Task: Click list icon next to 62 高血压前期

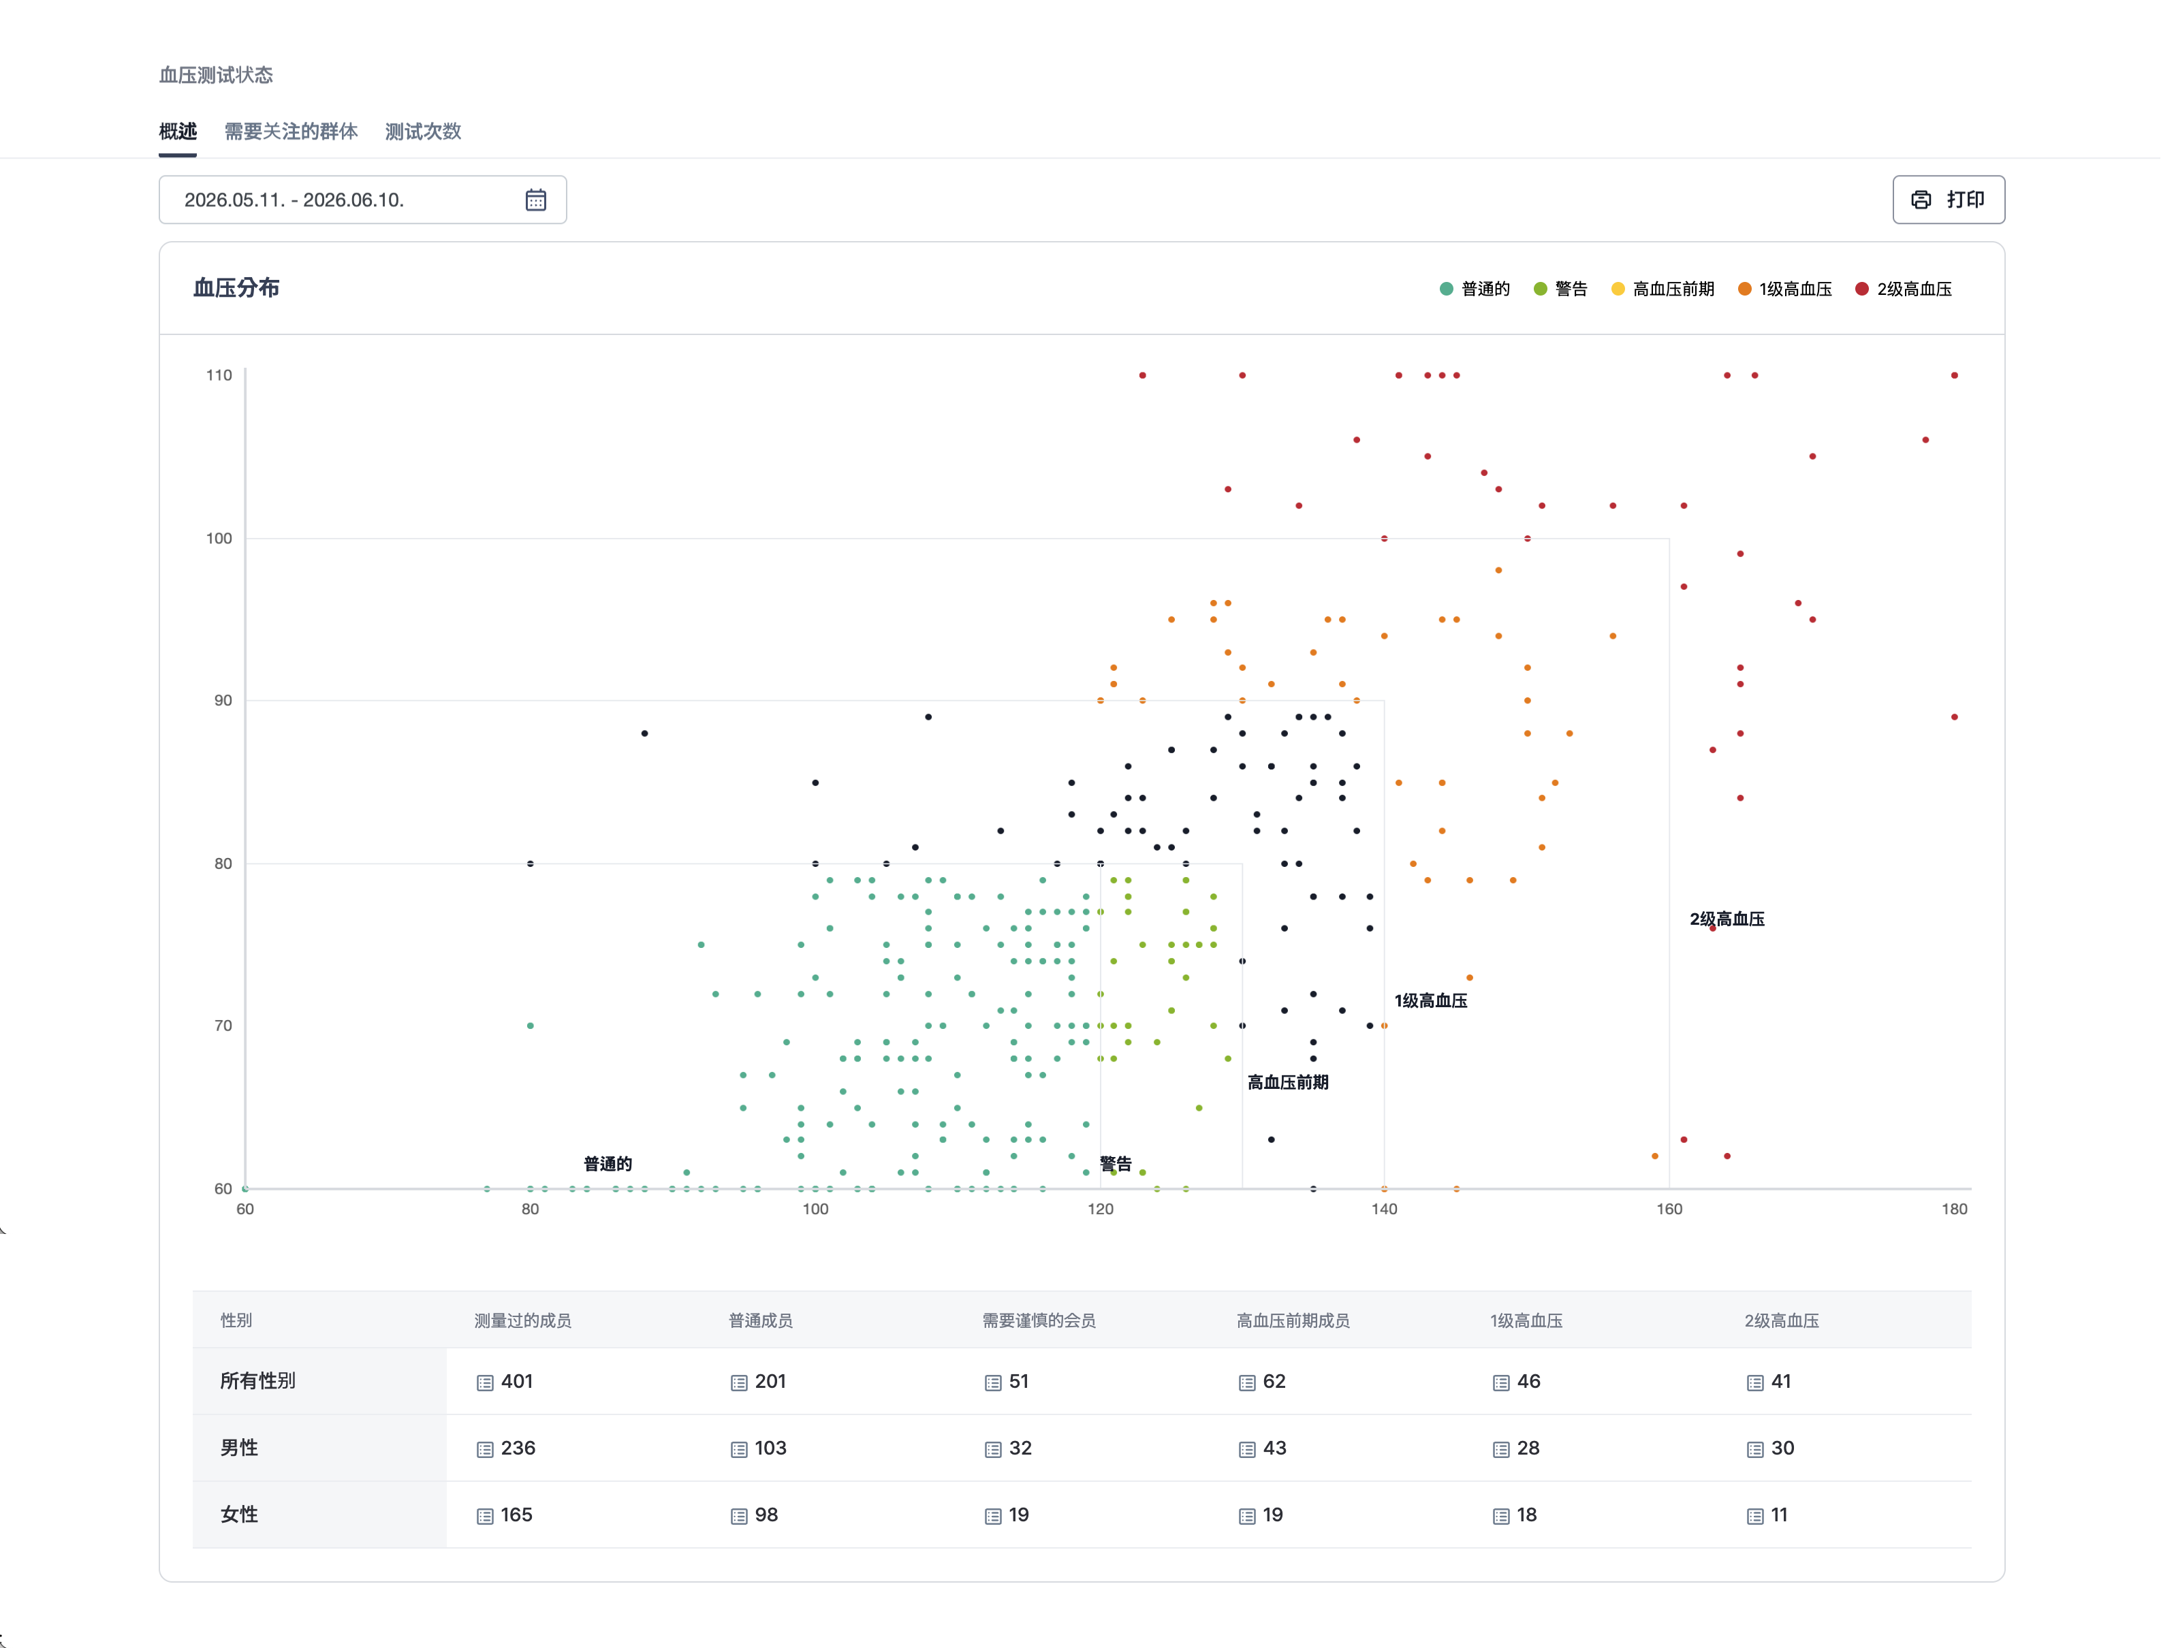Action: click(1247, 1382)
